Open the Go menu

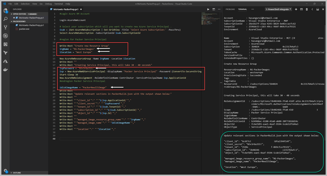[x=41, y=4]
